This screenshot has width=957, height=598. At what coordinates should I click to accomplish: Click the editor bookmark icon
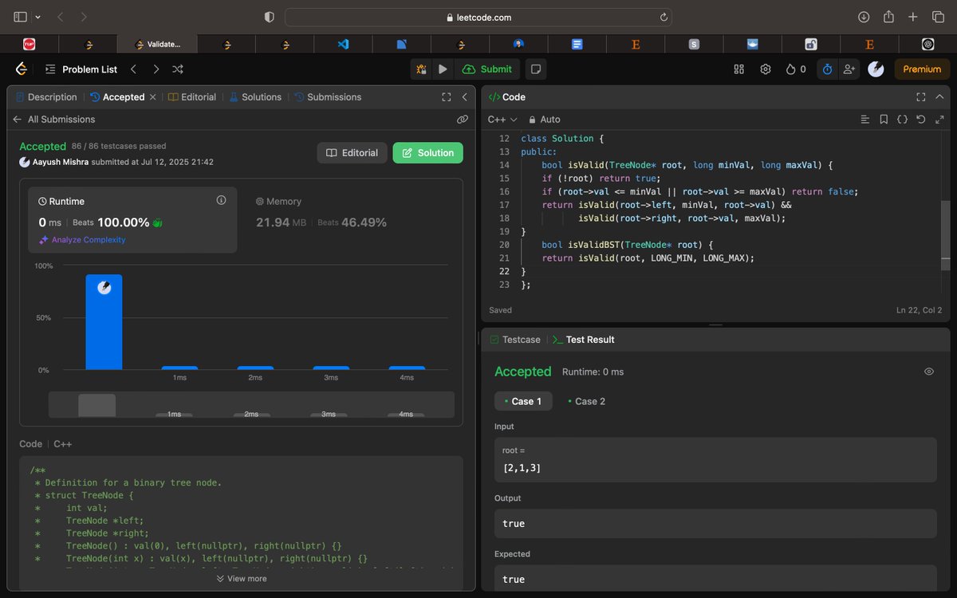click(884, 120)
